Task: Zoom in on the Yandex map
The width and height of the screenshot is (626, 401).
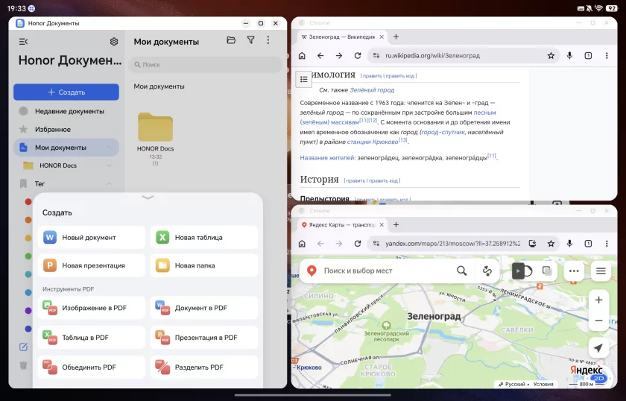Action: 598,300
